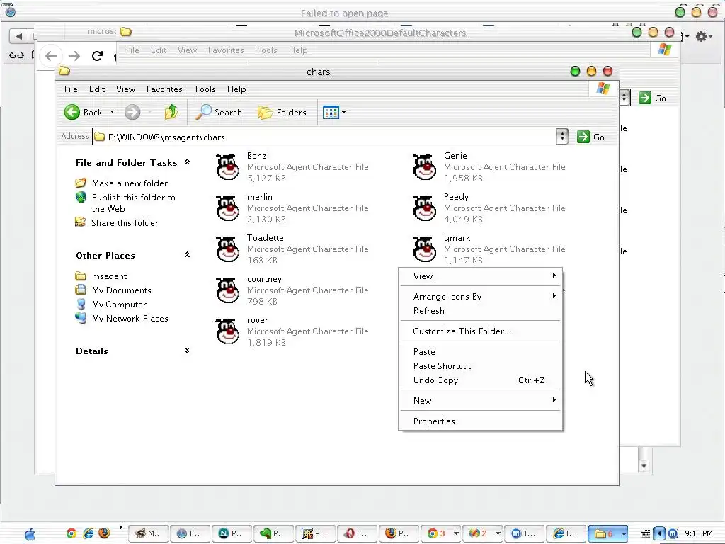The height and width of the screenshot is (544, 725).
Task: Collapse the File and Folder Tasks section
Action: [187, 162]
